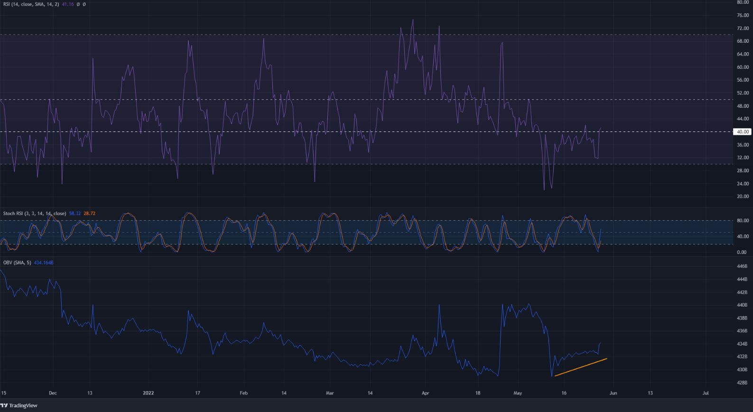Screen dimensions: 753x412
Task: Click the purple RSI value 41.16
Action: pos(67,4)
